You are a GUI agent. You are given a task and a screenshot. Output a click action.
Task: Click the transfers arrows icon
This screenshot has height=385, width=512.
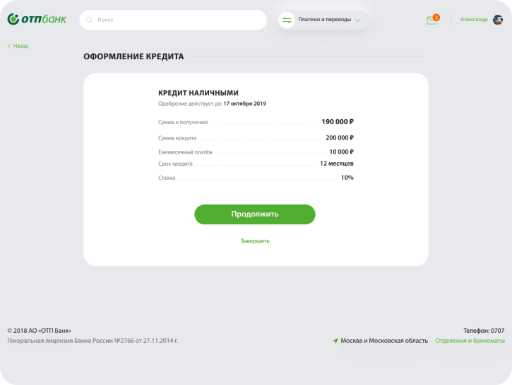[287, 20]
